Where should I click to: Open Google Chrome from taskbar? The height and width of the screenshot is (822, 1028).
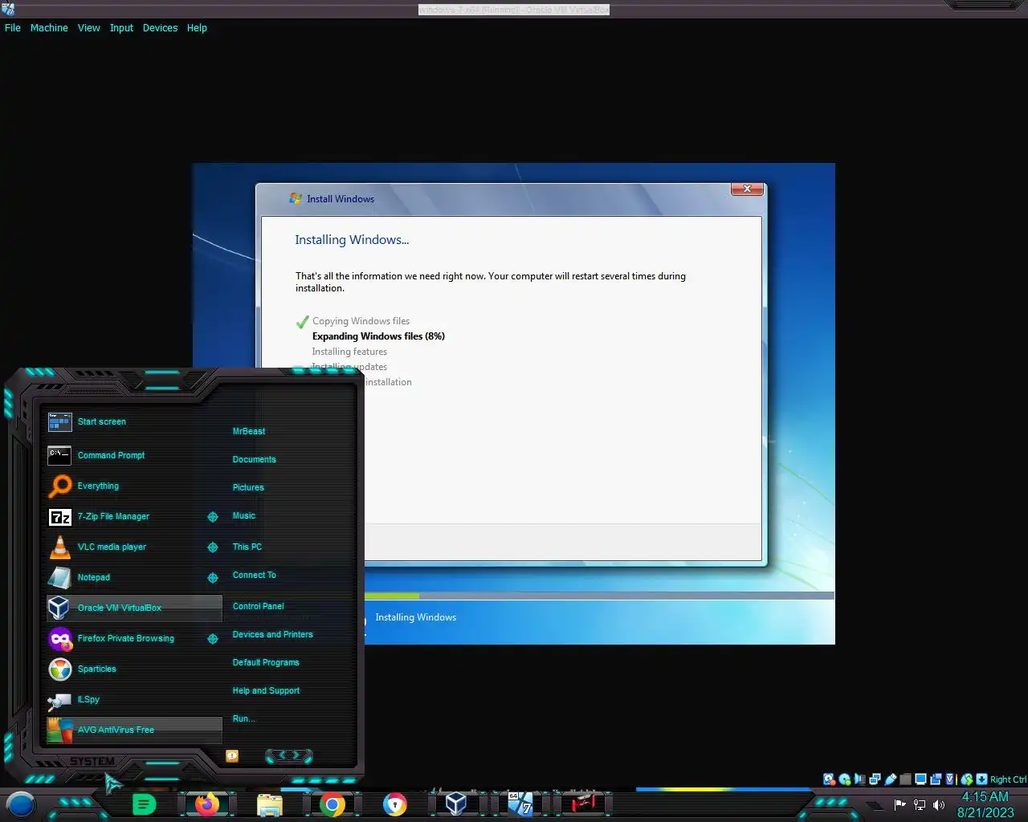point(332,804)
